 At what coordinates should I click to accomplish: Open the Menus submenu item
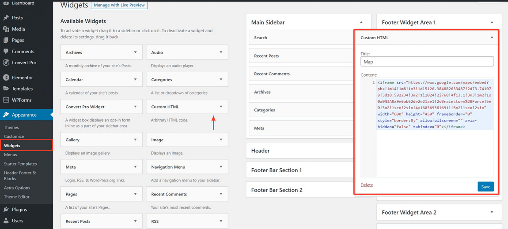click(x=10, y=155)
